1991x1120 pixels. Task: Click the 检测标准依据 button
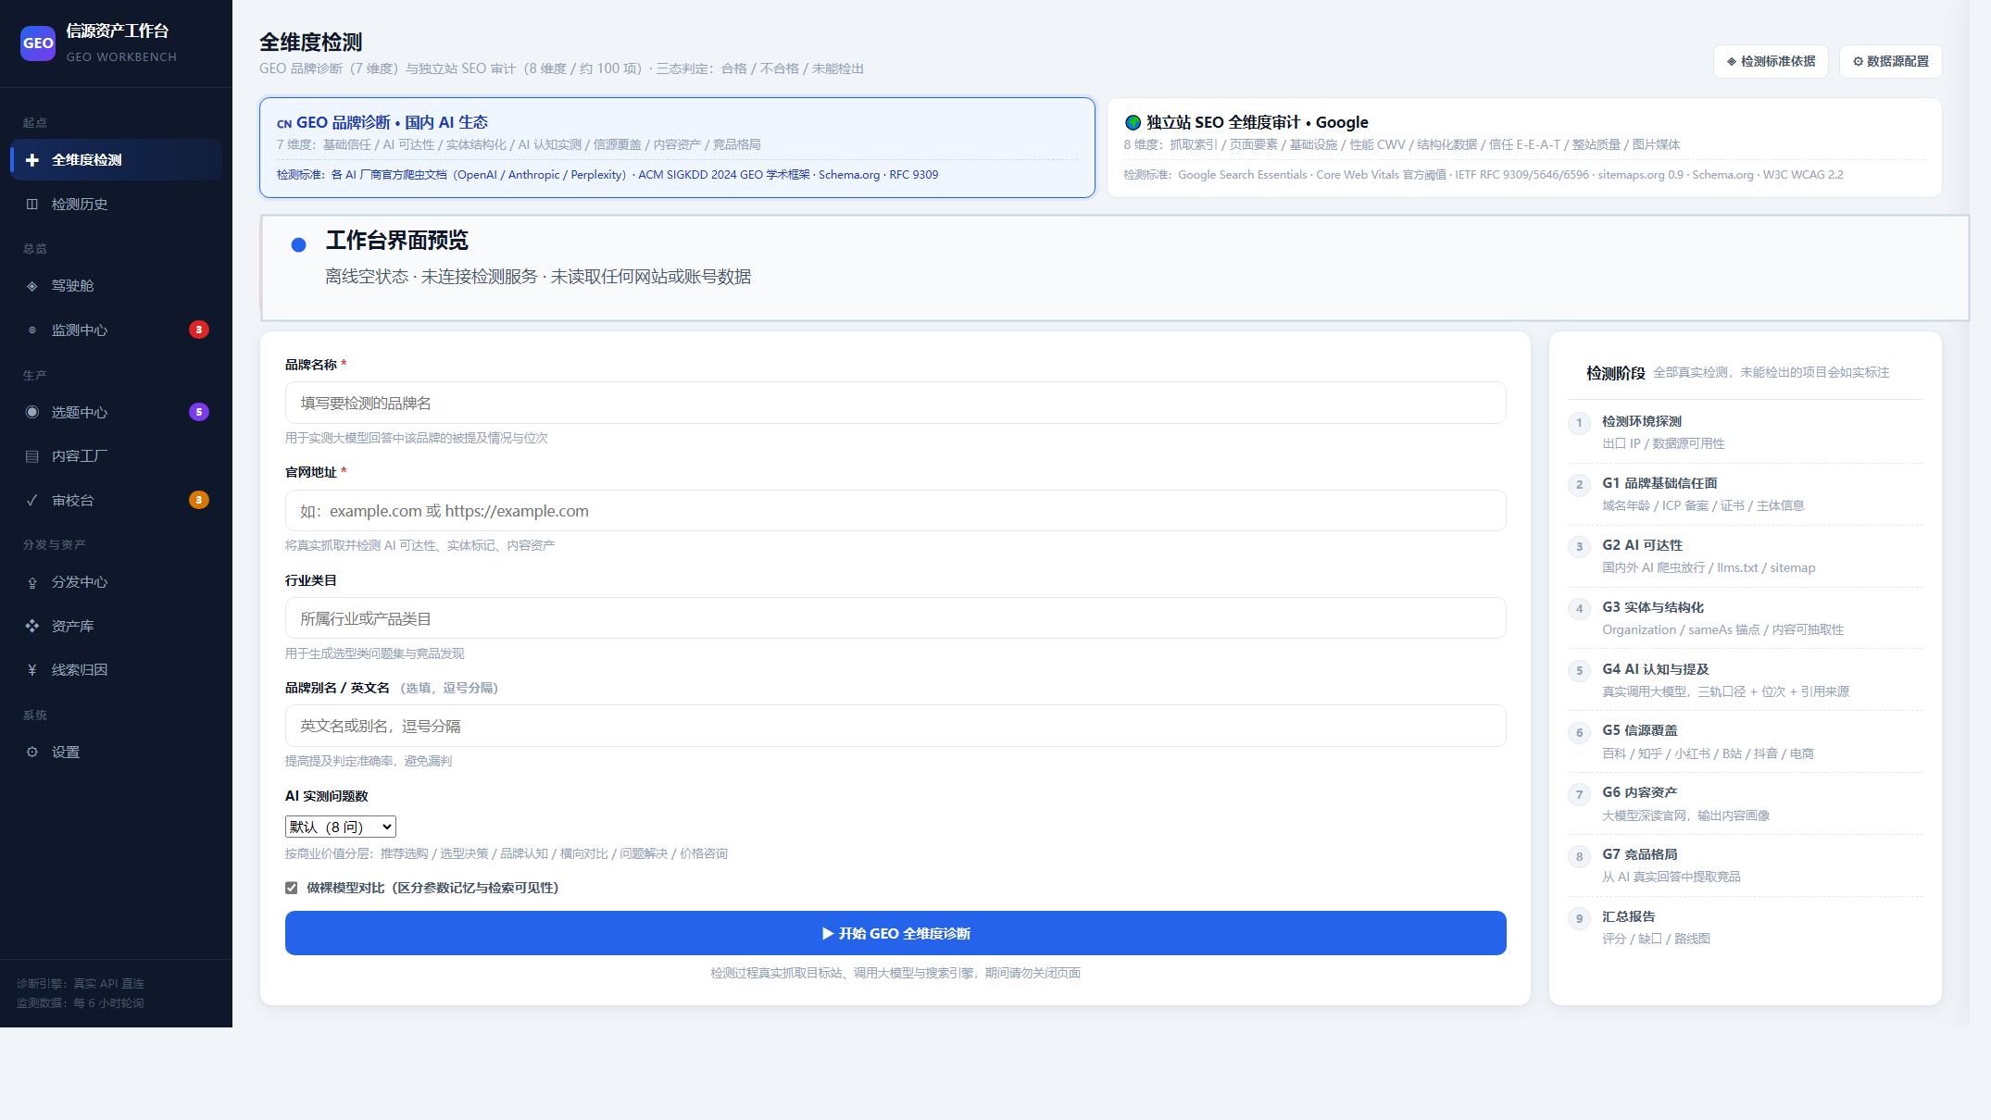[1771, 61]
